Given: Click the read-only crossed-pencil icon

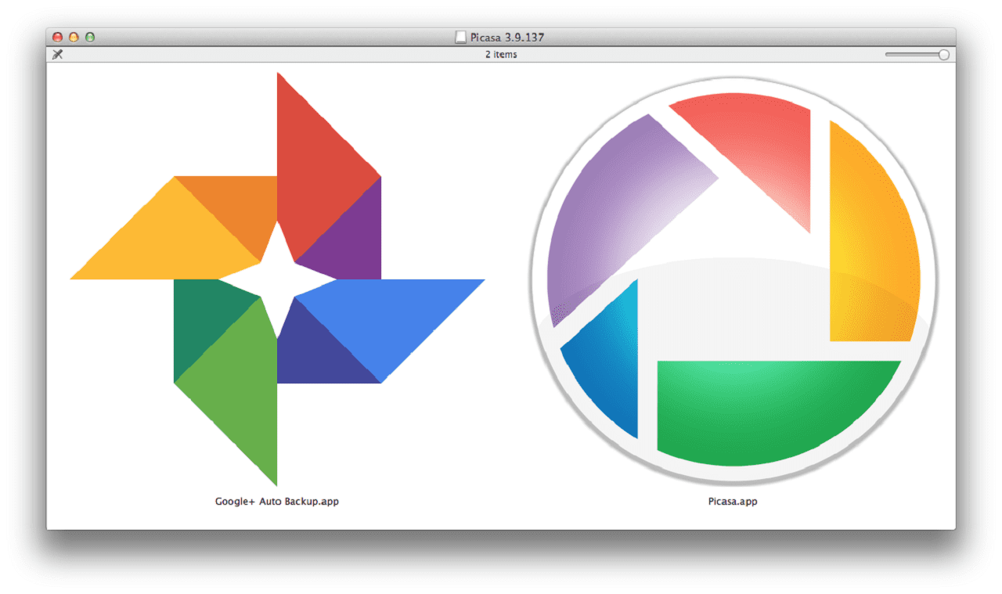Looking at the screenshot, I should coord(57,55).
